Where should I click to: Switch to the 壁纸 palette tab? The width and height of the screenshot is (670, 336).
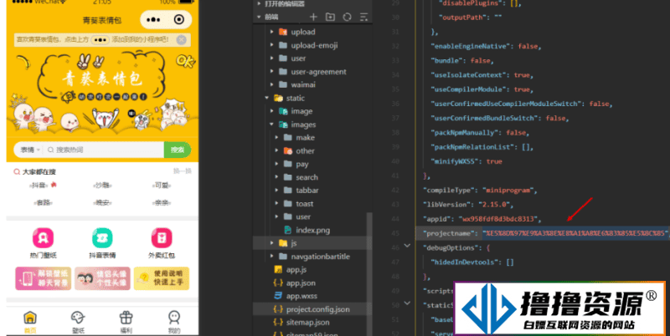(x=78, y=318)
